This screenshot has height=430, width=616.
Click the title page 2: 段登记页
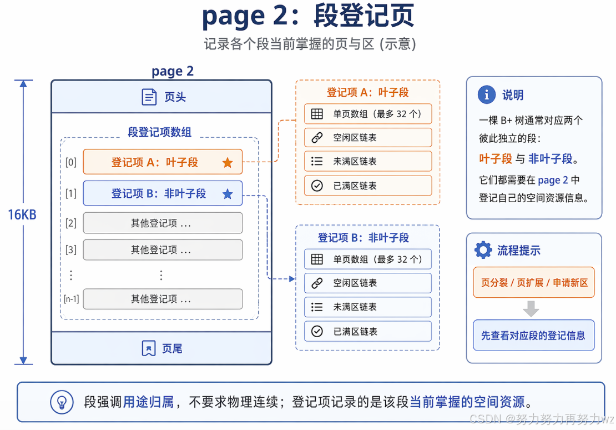309,16
